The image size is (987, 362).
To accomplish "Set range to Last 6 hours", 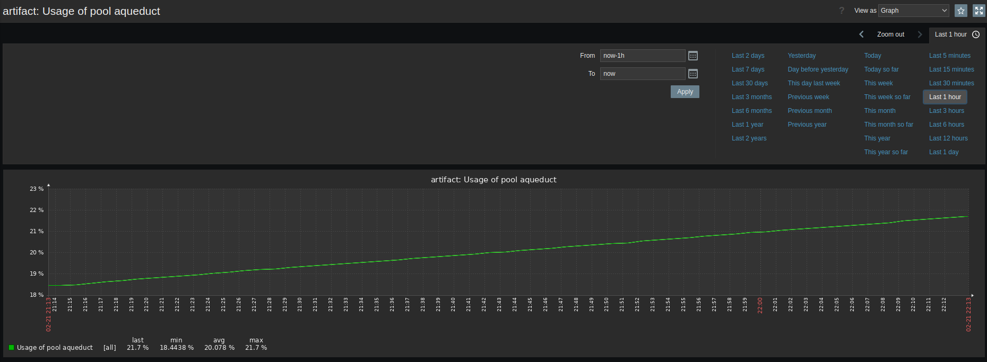I will [947, 125].
